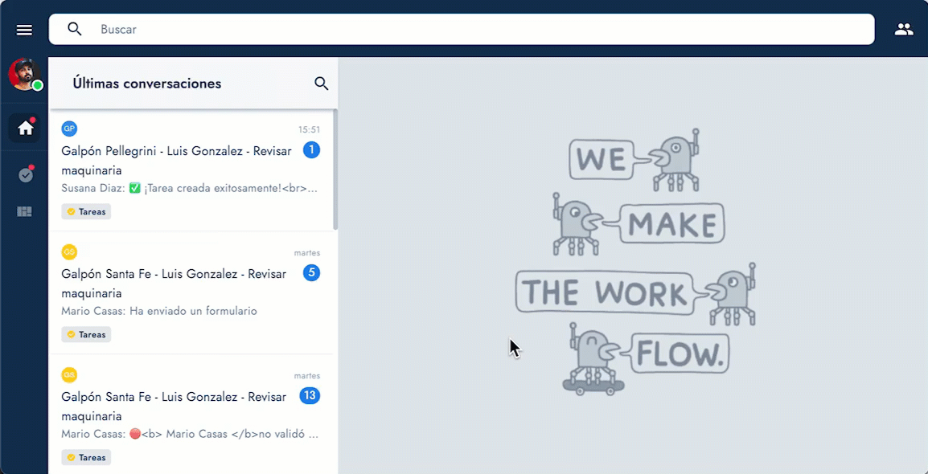The width and height of the screenshot is (928, 474).
Task: Click the 'Últimas conversaciones' heading
Action: pyautogui.click(x=147, y=84)
